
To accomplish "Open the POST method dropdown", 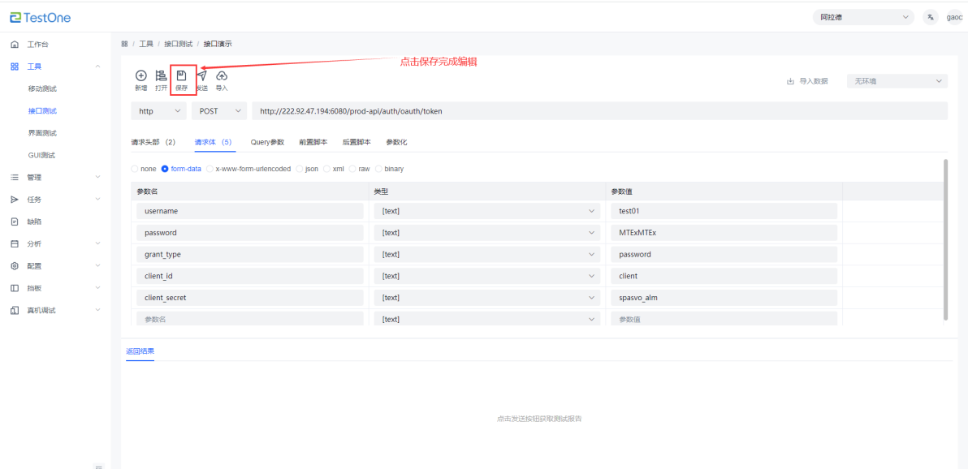I will pos(219,111).
